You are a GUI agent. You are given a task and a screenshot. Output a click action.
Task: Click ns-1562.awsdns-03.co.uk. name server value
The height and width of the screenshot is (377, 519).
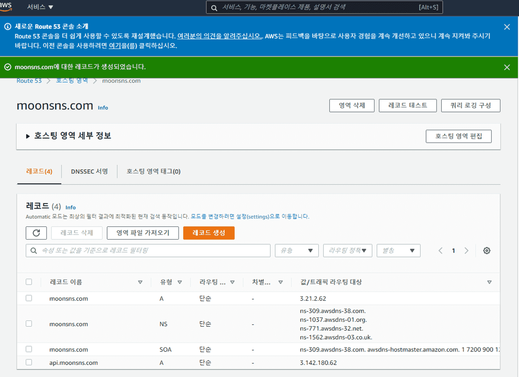[x=336, y=337]
